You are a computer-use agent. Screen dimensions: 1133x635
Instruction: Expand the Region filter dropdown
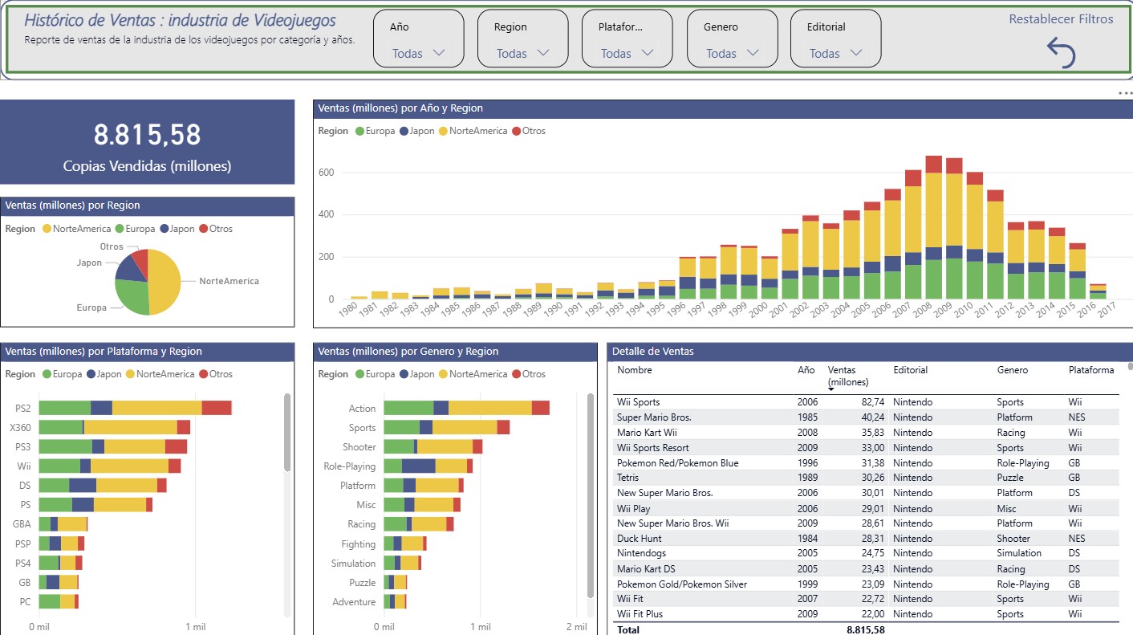click(522, 53)
